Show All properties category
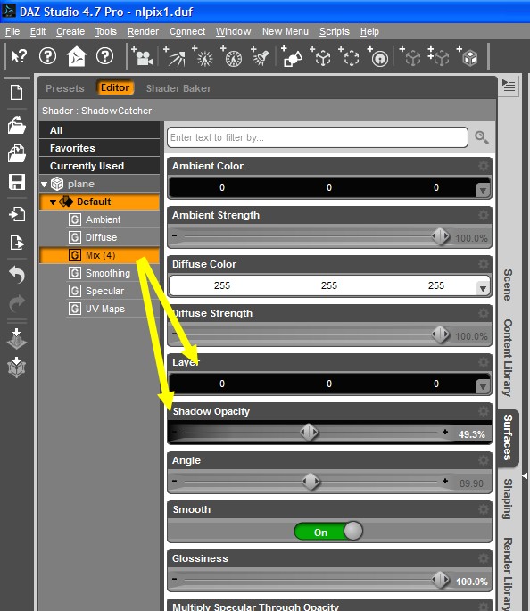This screenshot has width=530, height=611. (99, 130)
